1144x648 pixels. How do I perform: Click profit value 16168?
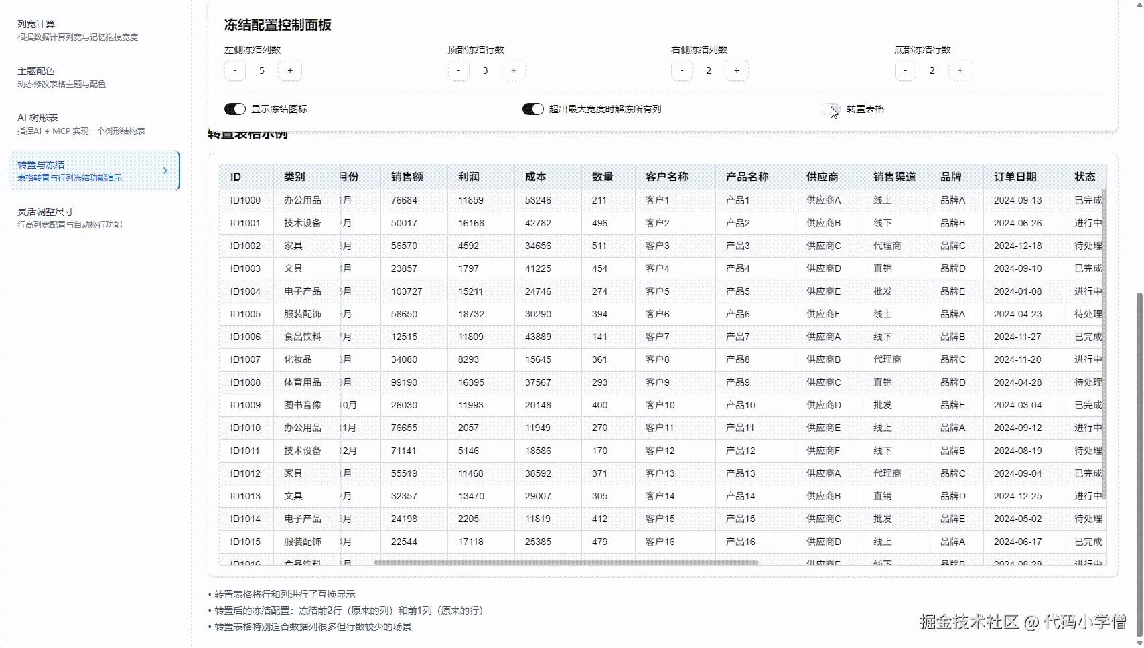click(481, 223)
